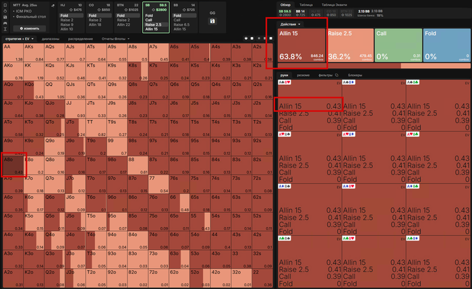This screenshot has height=289, width=472.
Task: Expand the Отчеты: Флопы dropdown
Action: (x=115, y=39)
